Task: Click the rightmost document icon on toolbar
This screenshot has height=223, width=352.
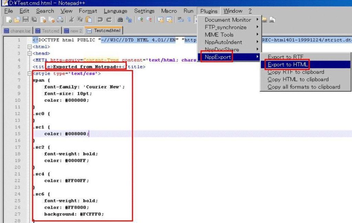Action: tap(272, 20)
